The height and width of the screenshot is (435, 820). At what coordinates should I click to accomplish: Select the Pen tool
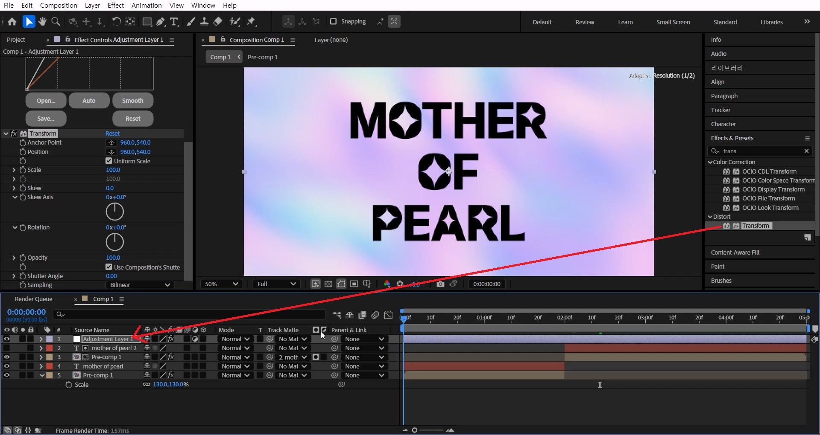point(161,22)
